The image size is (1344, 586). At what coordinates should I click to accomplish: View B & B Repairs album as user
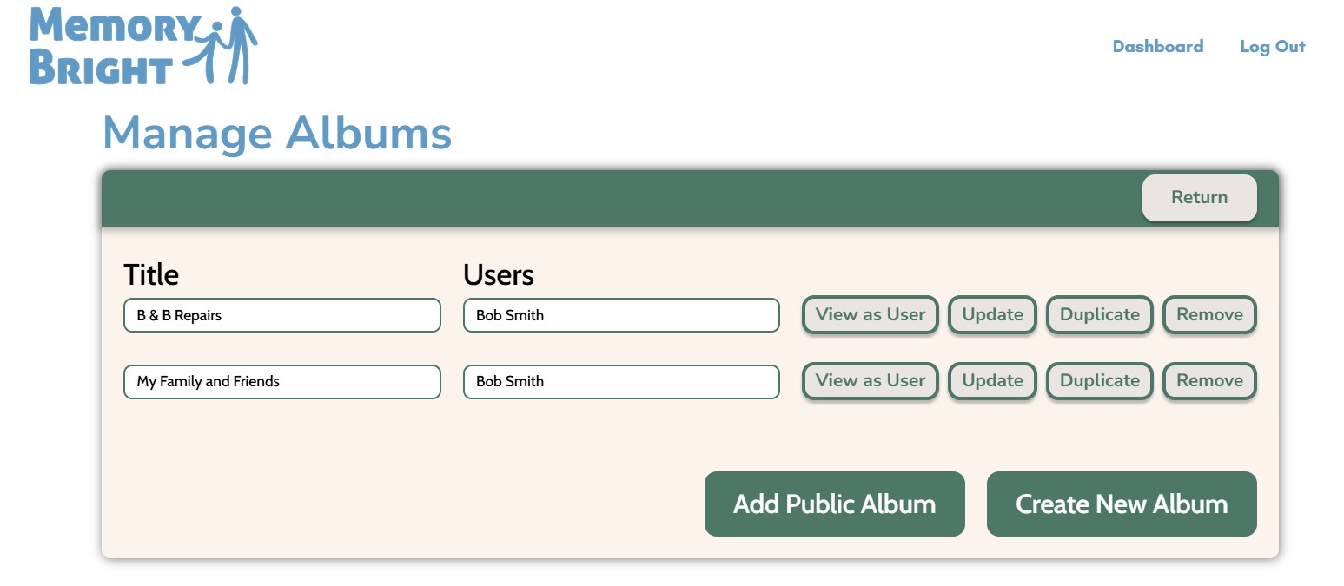(870, 315)
